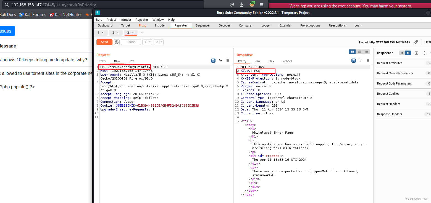Open the Kali Docs bookmark
The height and width of the screenshot is (203, 431).
8,14
